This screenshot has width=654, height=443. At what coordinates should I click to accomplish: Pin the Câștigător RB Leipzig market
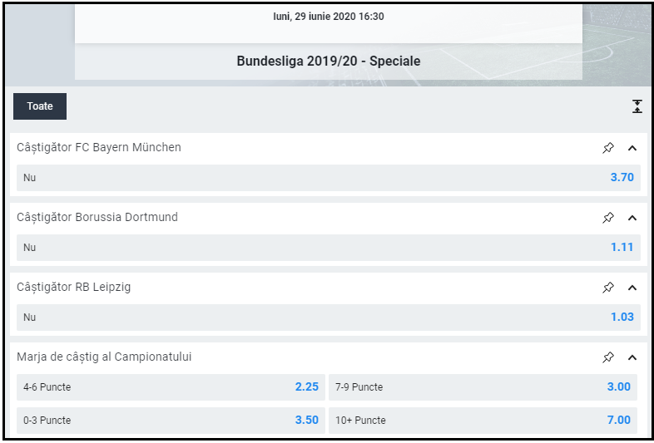point(608,288)
